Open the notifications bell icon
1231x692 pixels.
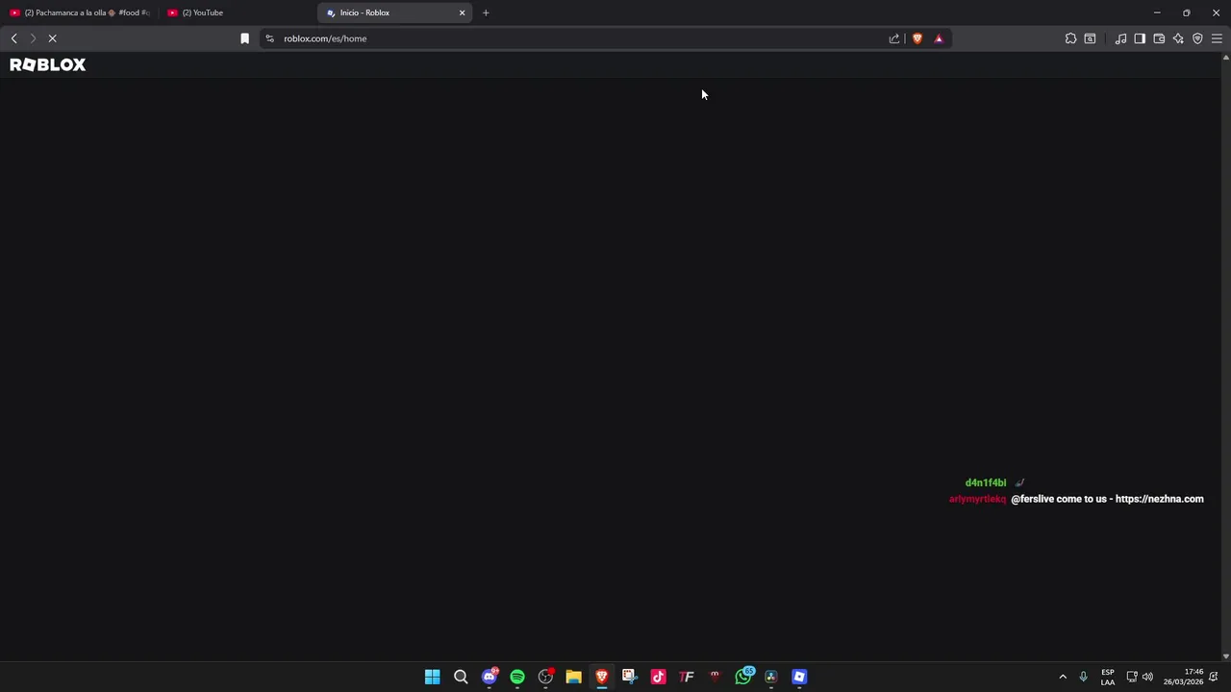point(1214,677)
